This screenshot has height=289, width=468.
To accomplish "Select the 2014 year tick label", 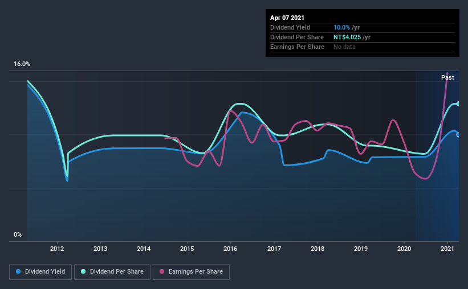I will pos(144,249).
